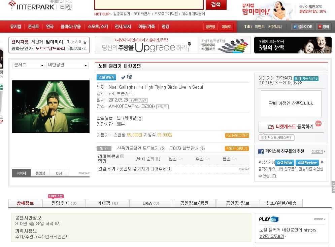Click the PLAY DB logo

point(269,219)
